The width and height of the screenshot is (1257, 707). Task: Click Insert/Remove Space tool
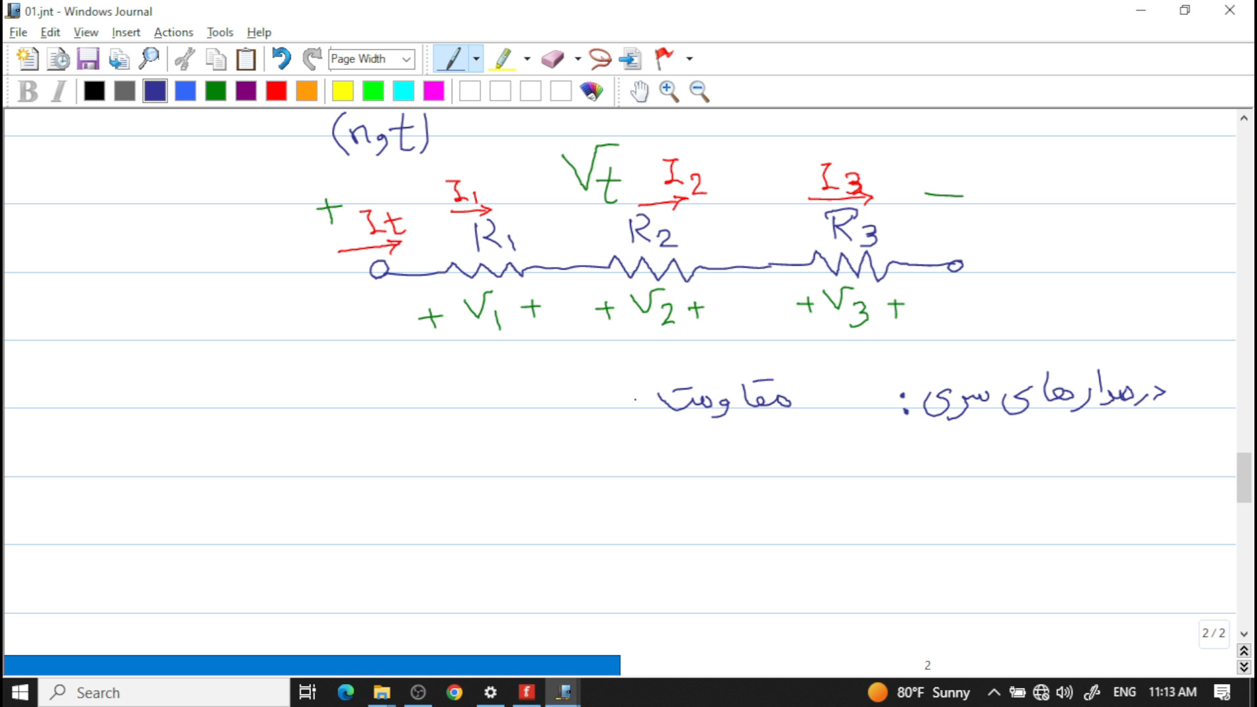click(630, 59)
